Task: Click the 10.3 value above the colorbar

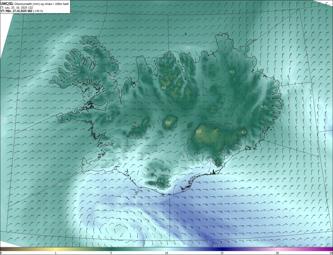Action: pyautogui.click(x=254, y=245)
